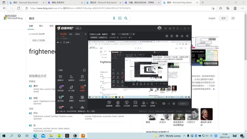Toggle preview eye icon beside settings gear

coord(169,103)
